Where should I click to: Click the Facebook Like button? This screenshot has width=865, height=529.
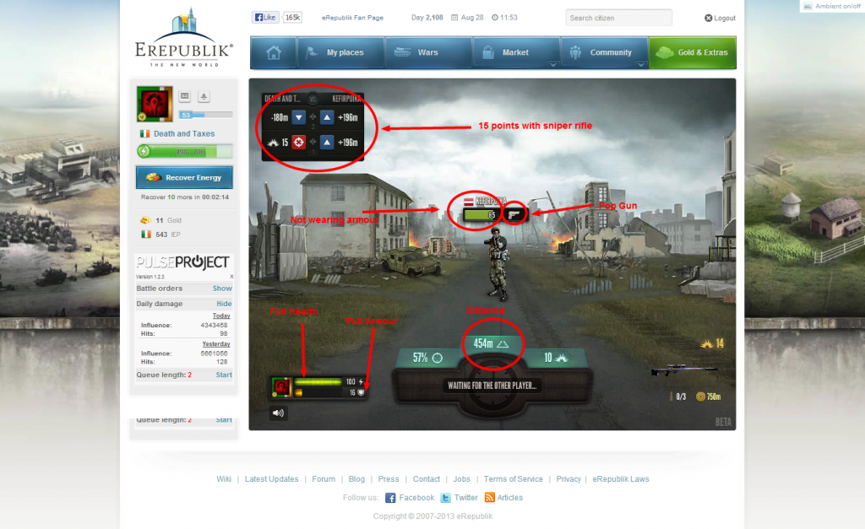[265, 18]
